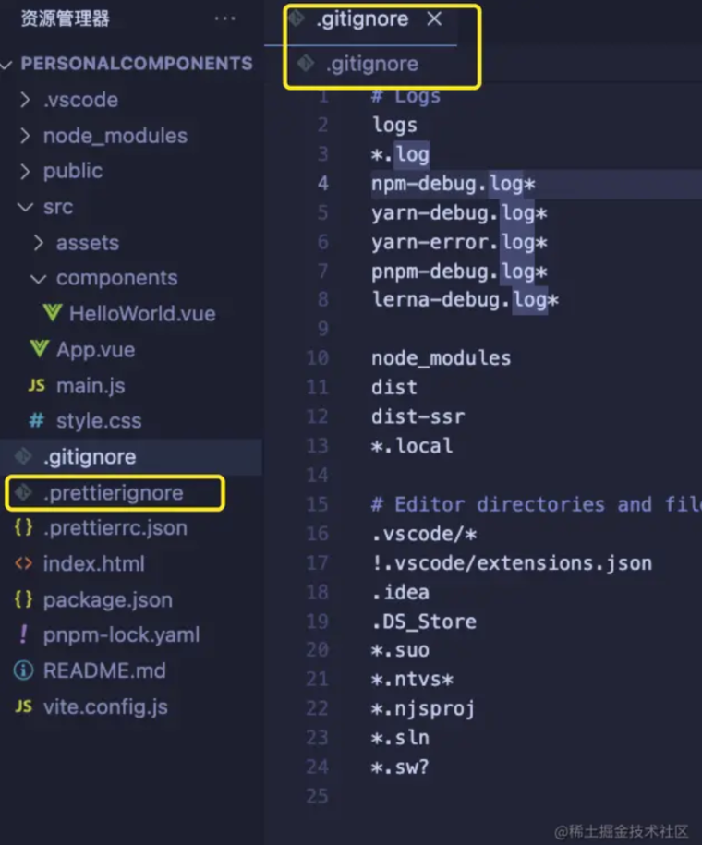The image size is (702, 845).
Task: Close the .gitignore tab
Action: point(434,19)
